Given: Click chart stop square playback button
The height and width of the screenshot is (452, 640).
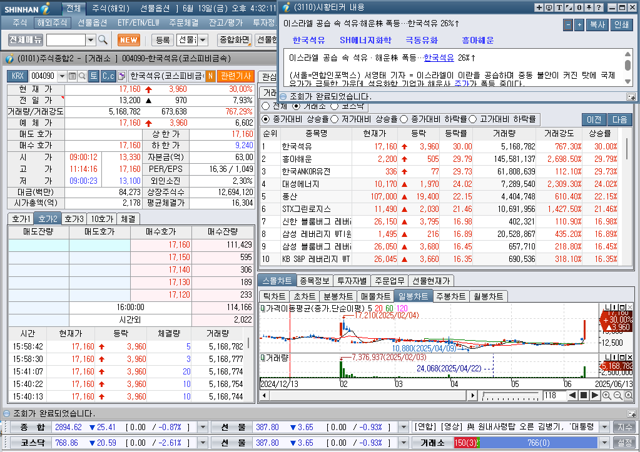Looking at the screenshot, I should [584, 395].
